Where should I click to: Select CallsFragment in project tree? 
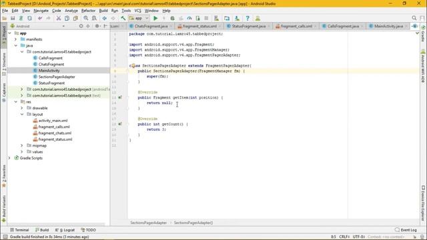click(x=51, y=58)
